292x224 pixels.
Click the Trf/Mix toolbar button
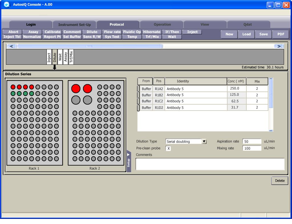[x=152, y=37]
